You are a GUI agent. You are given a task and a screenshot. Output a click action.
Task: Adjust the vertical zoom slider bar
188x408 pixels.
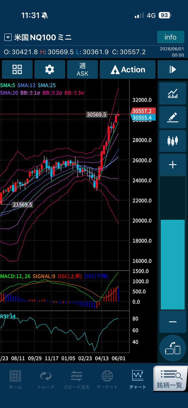click(173, 243)
